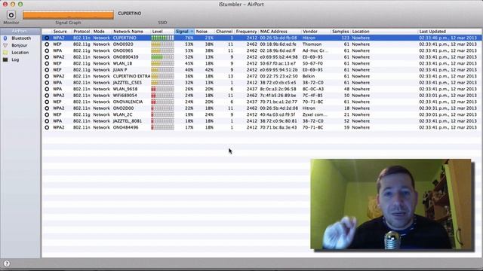Click the level bar of ONO890439
The width and height of the screenshot is (483, 271).
[x=162, y=57]
